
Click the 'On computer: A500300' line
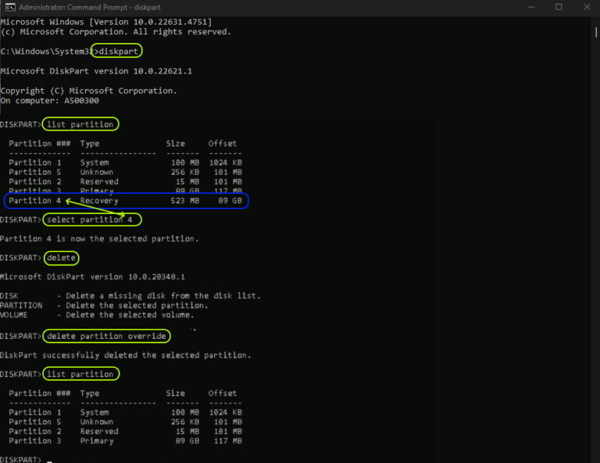[x=49, y=101]
